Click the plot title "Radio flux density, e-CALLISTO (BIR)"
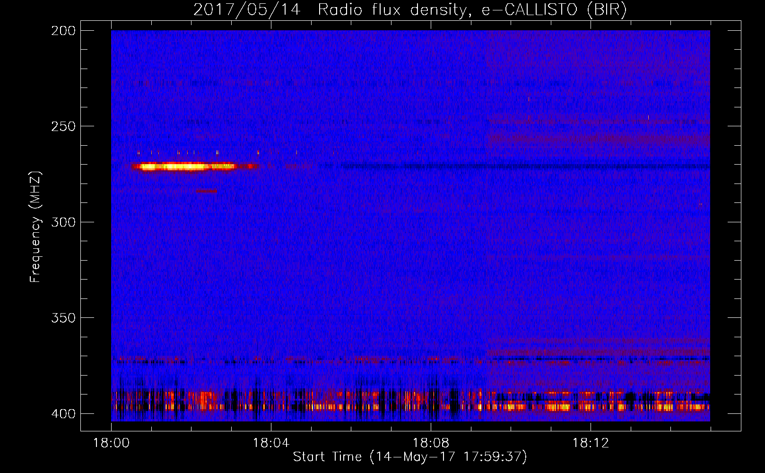 click(472, 9)
